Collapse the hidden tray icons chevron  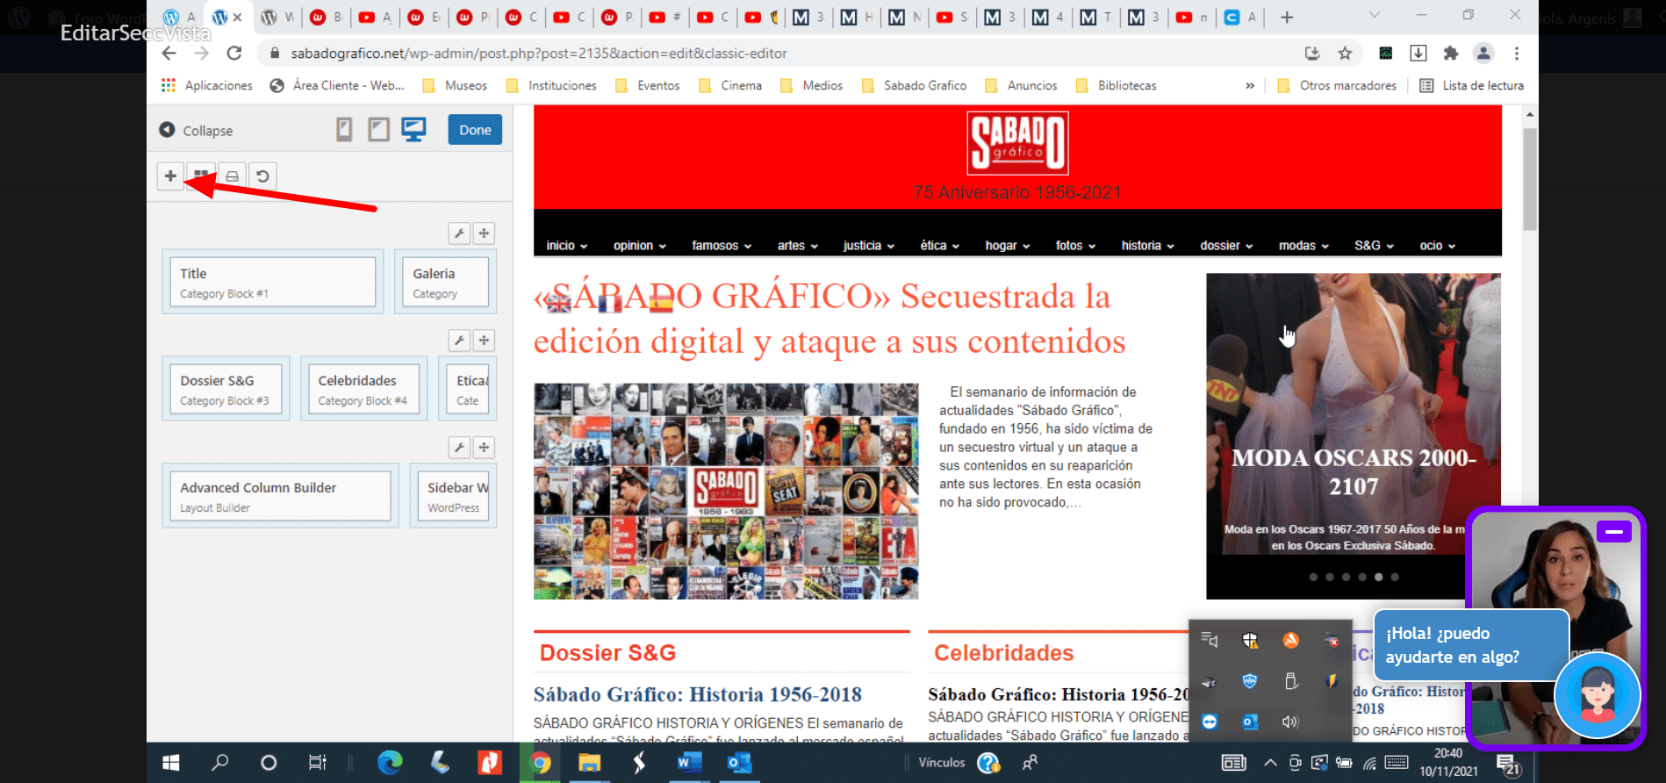(x=1270, y=763)
